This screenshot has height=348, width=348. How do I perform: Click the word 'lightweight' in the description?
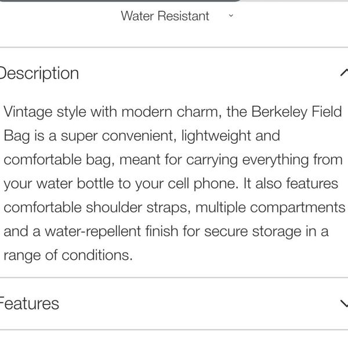216,136
